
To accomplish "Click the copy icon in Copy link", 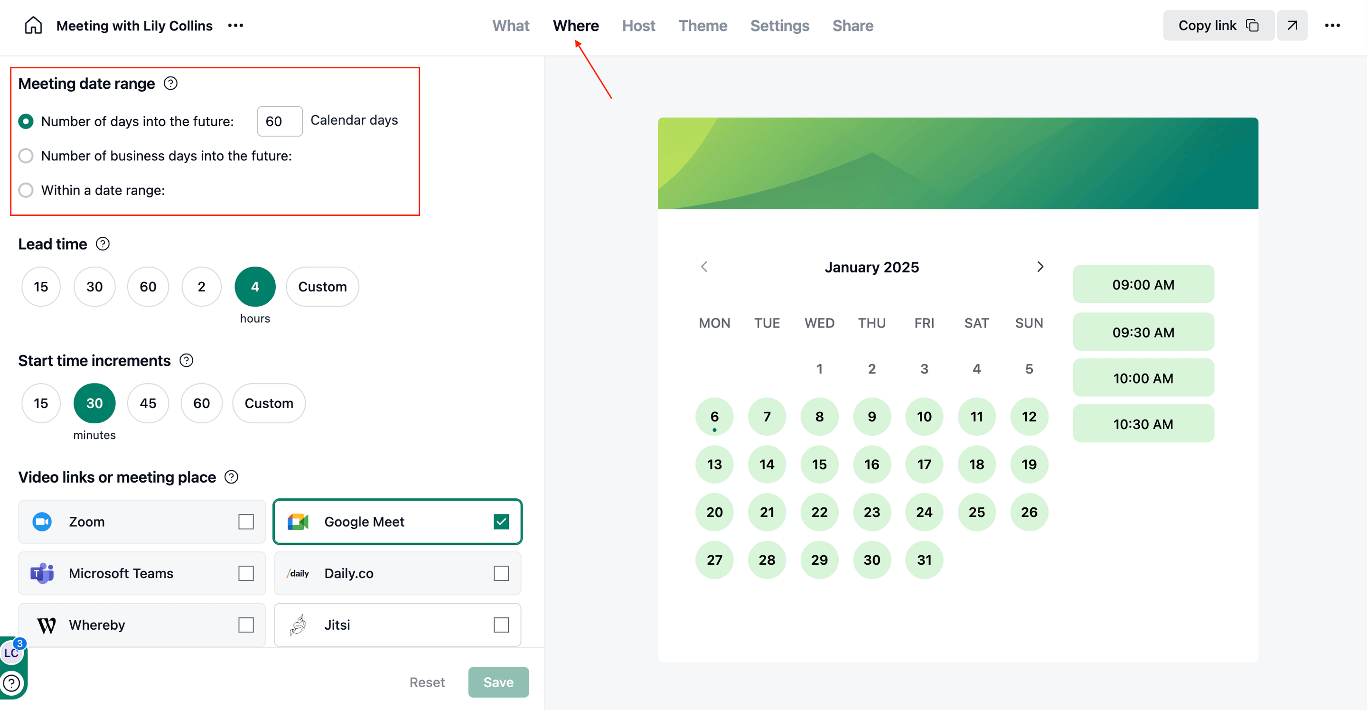I will [1253, 26].
